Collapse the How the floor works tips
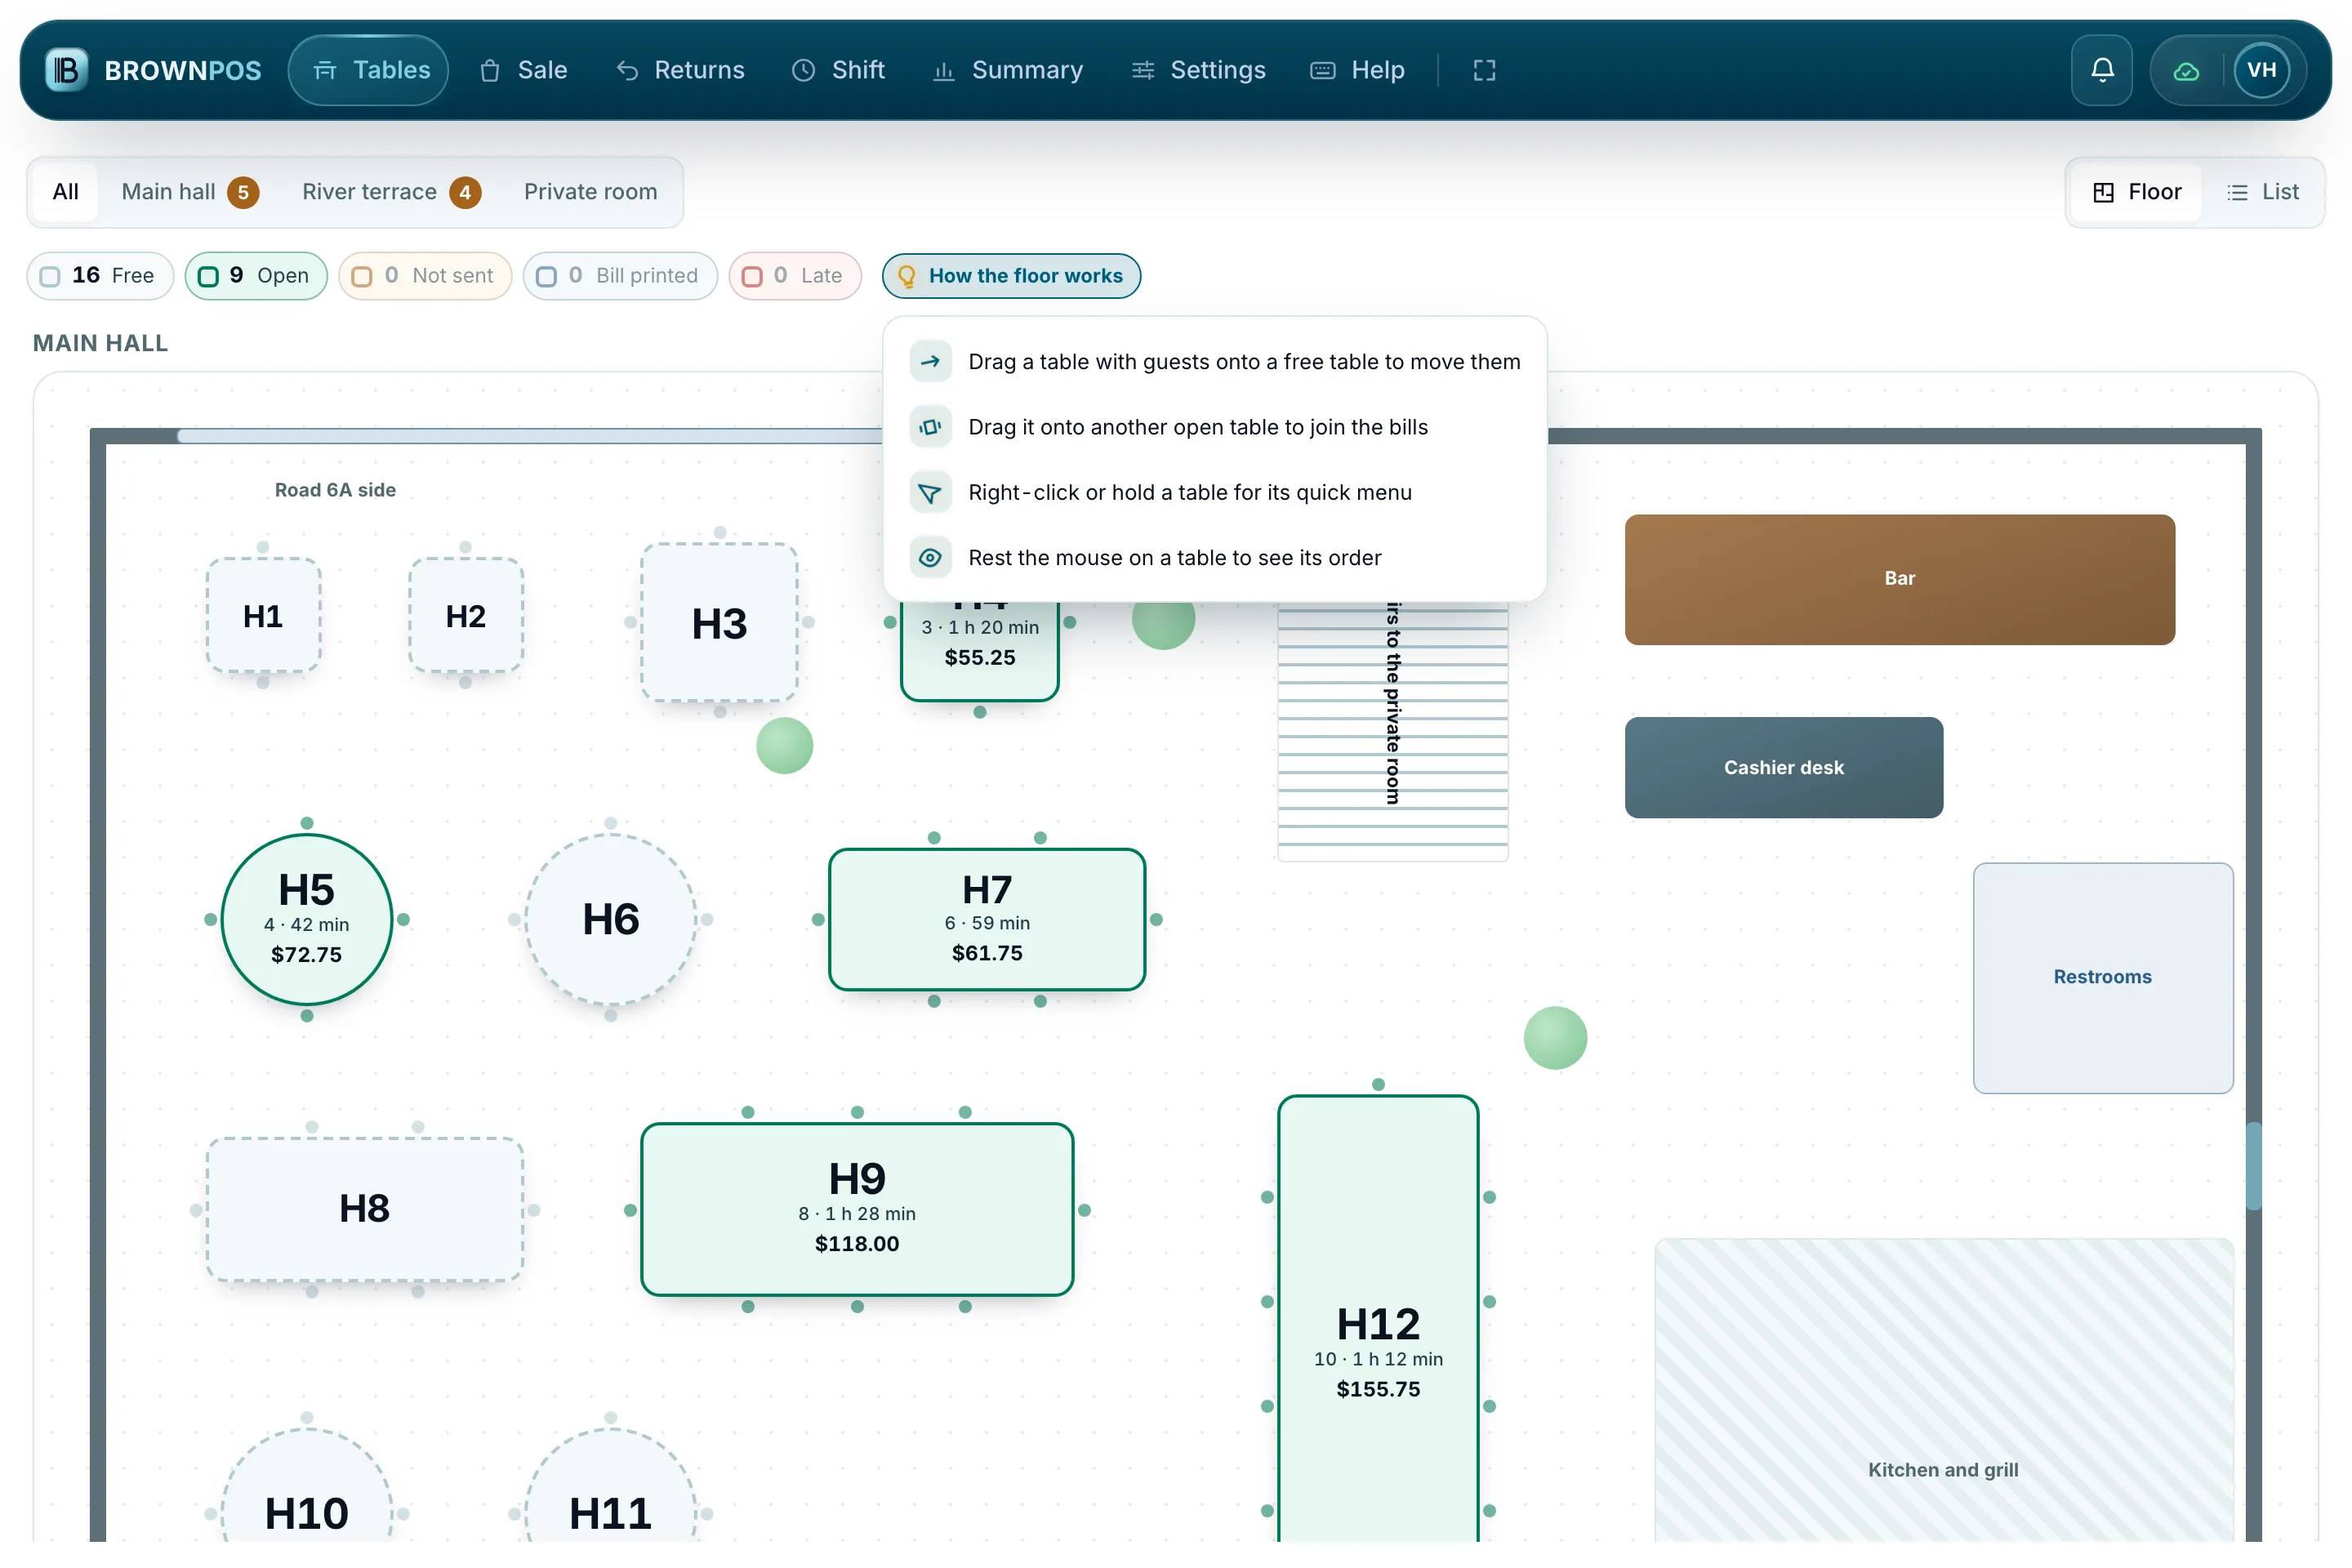Screen dimensions: 2352x1568 [1011, 276]
